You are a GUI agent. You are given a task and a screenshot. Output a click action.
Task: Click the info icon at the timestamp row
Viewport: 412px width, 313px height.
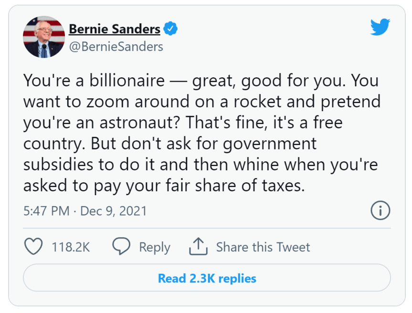coord(380,210)
